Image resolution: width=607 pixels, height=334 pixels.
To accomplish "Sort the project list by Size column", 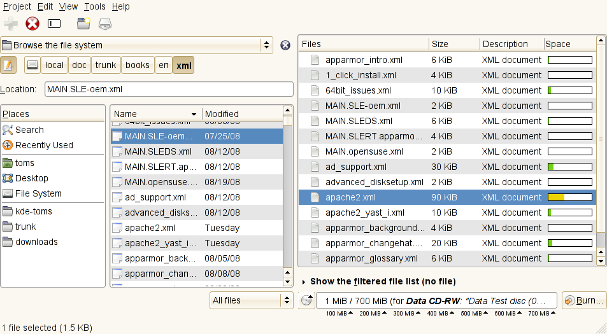I will point(454,44).
